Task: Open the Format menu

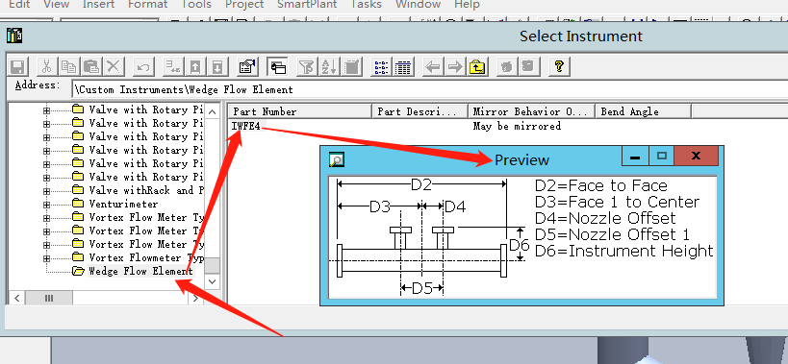Action: (x=147, y=5)
